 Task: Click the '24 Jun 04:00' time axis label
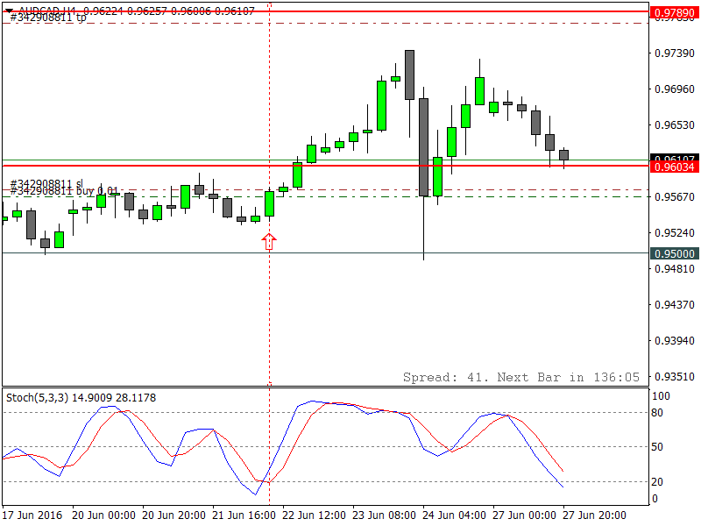[x=454, y=515]
